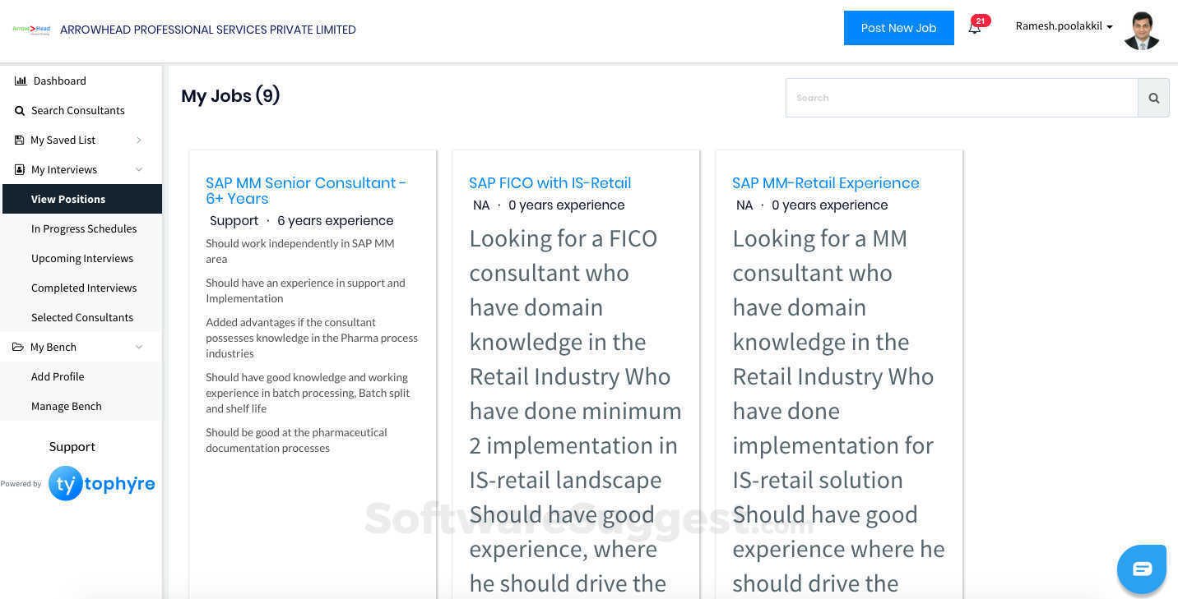The image size is (1178, 599).
Task: Open the SAP MM-Retail Experience job link
Action: (825, 183)
